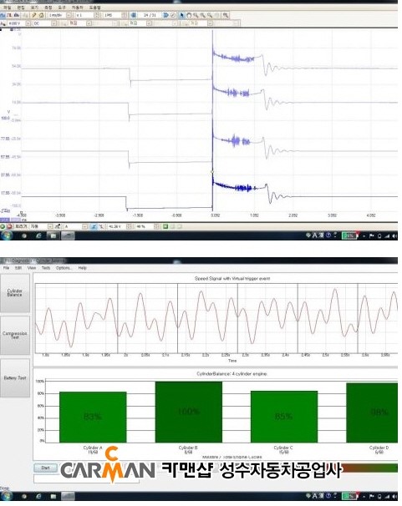
Task: Expand the trigger mode dropdown
Action: (x=49, y=226)
